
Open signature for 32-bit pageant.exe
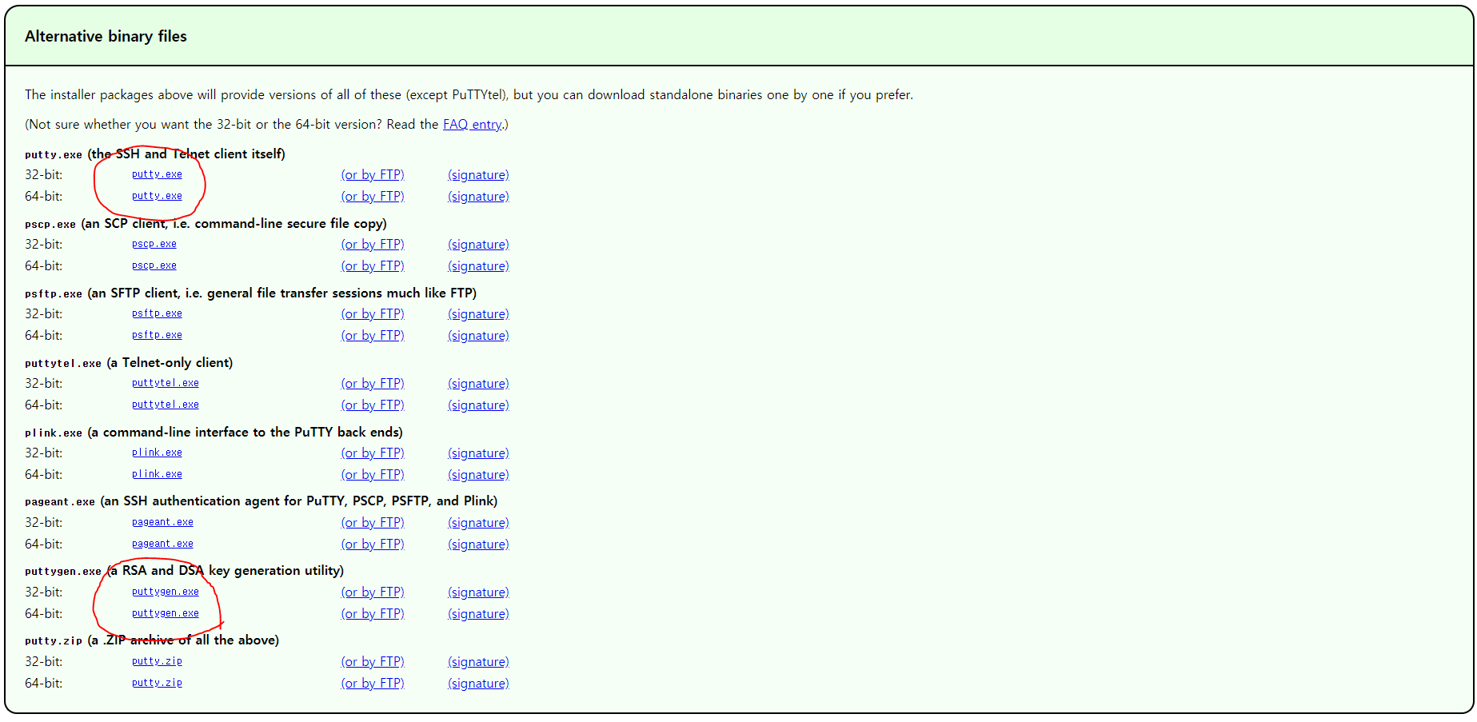point(478,523)
